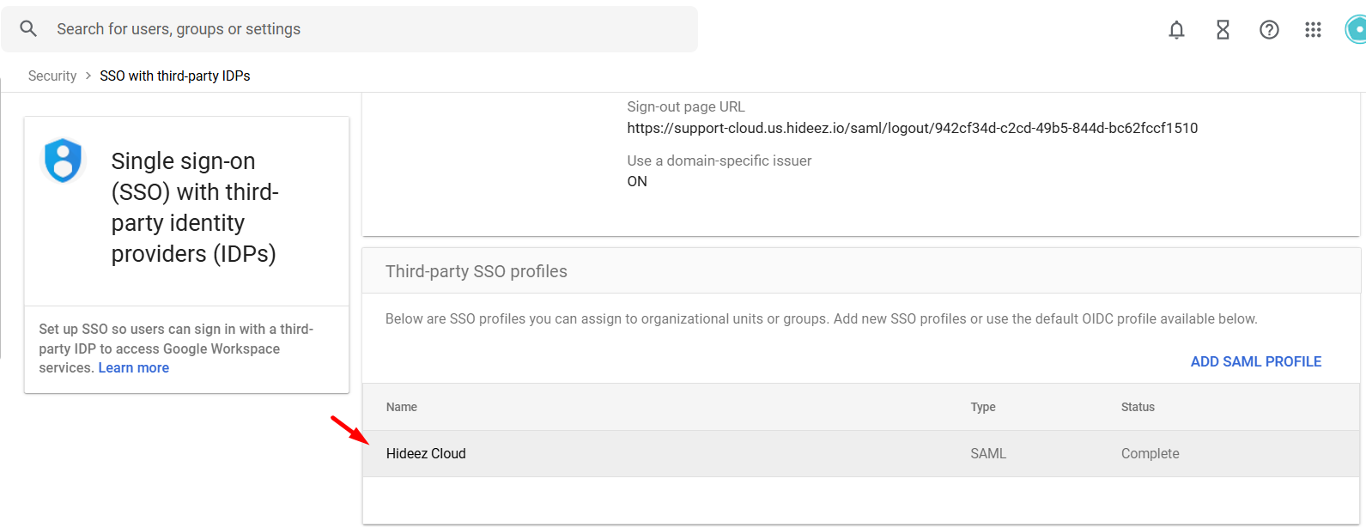
Task: Click the Status column header
Action: [1138, 407]
